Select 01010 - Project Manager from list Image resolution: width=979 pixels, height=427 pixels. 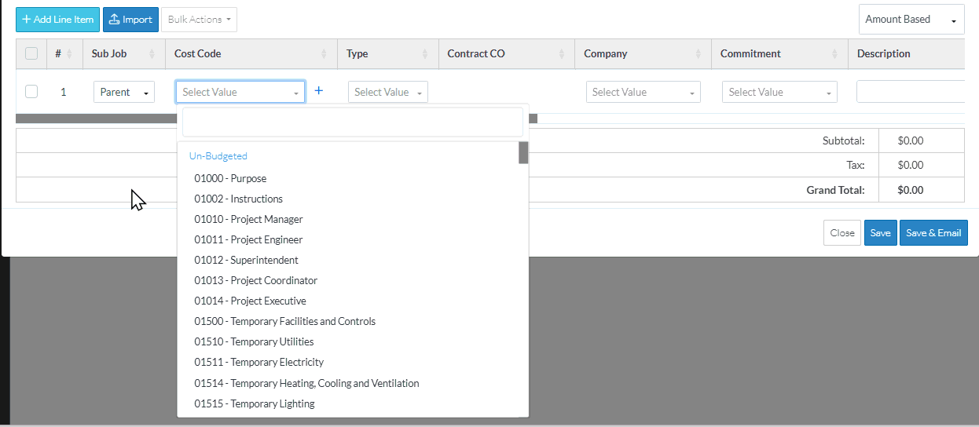pyautogui.click(x=248, y=219)
